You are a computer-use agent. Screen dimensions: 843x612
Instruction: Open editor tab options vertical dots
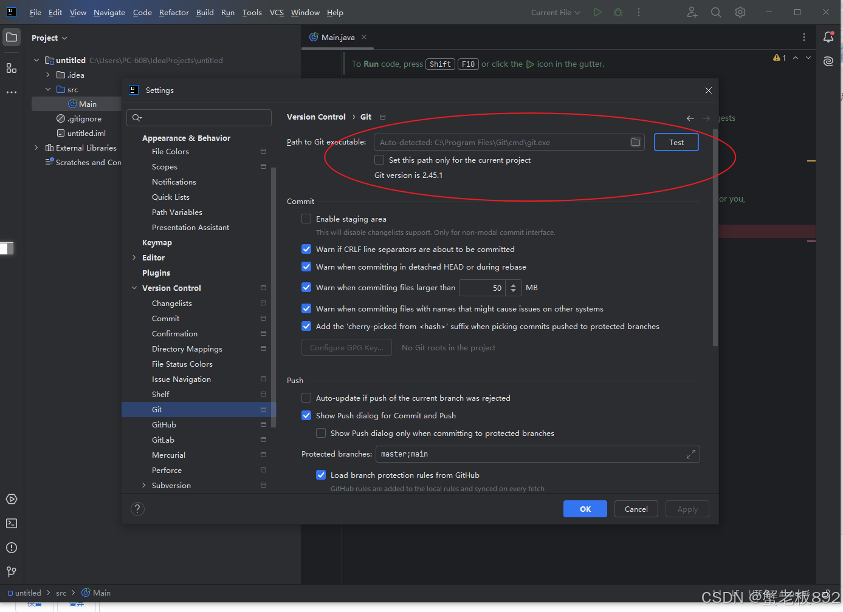(804, 37)
